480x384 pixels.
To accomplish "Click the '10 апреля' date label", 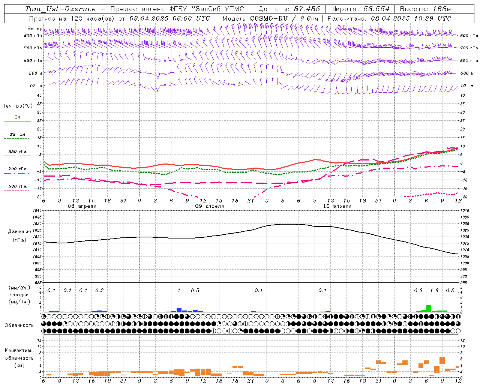I will coord(337,206).
